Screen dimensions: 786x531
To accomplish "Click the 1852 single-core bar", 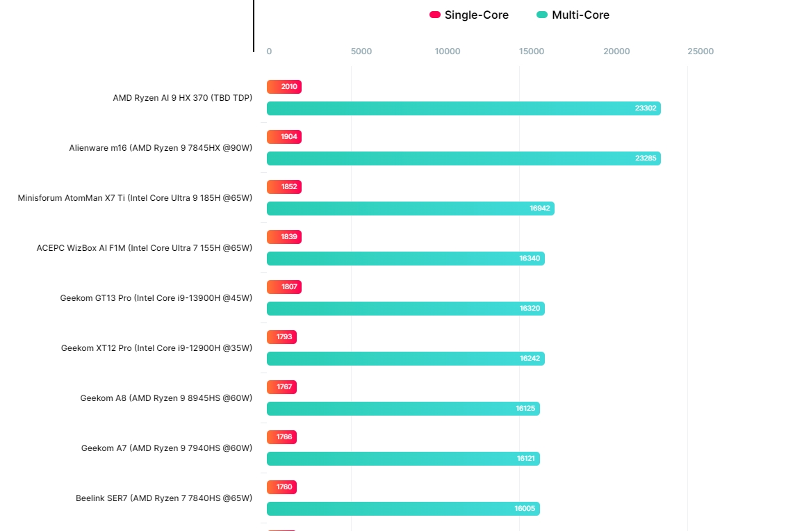I will 284,187.
